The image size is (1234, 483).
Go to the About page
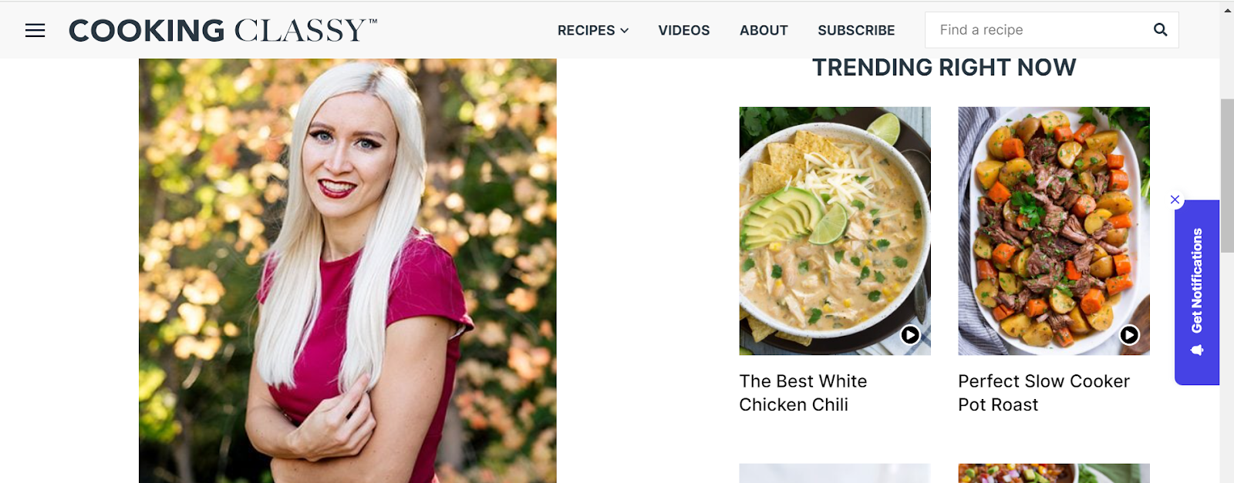tap(764, 30)
